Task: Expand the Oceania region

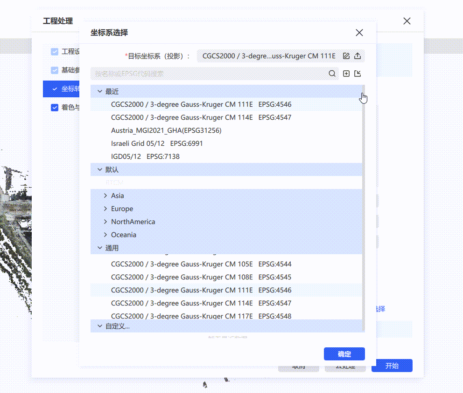Action: click(105, 235)
